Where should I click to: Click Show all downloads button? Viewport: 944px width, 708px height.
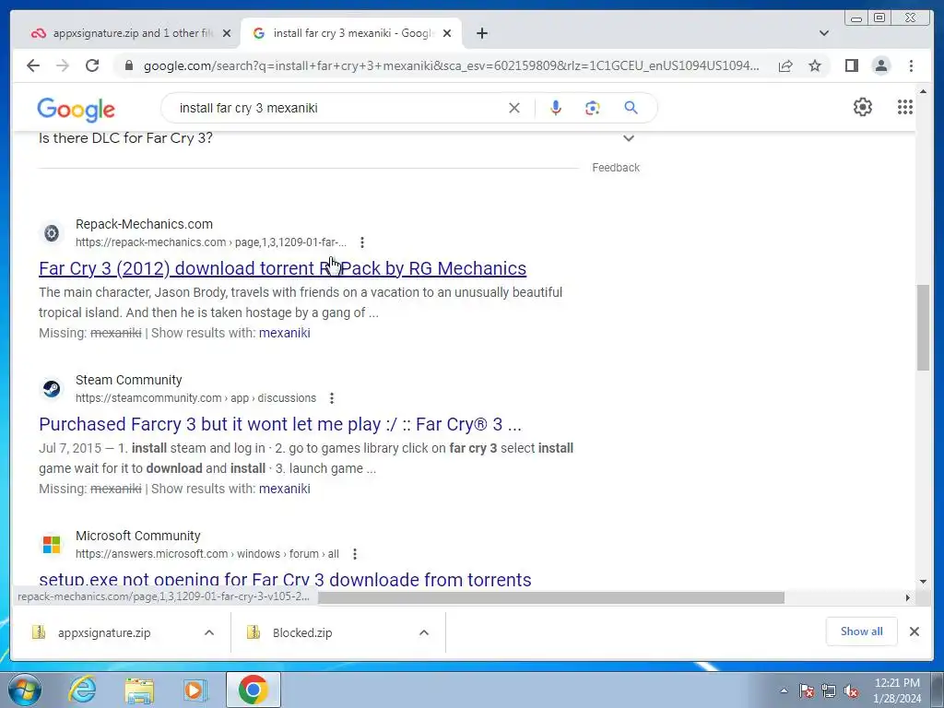[x=862, y=631]
